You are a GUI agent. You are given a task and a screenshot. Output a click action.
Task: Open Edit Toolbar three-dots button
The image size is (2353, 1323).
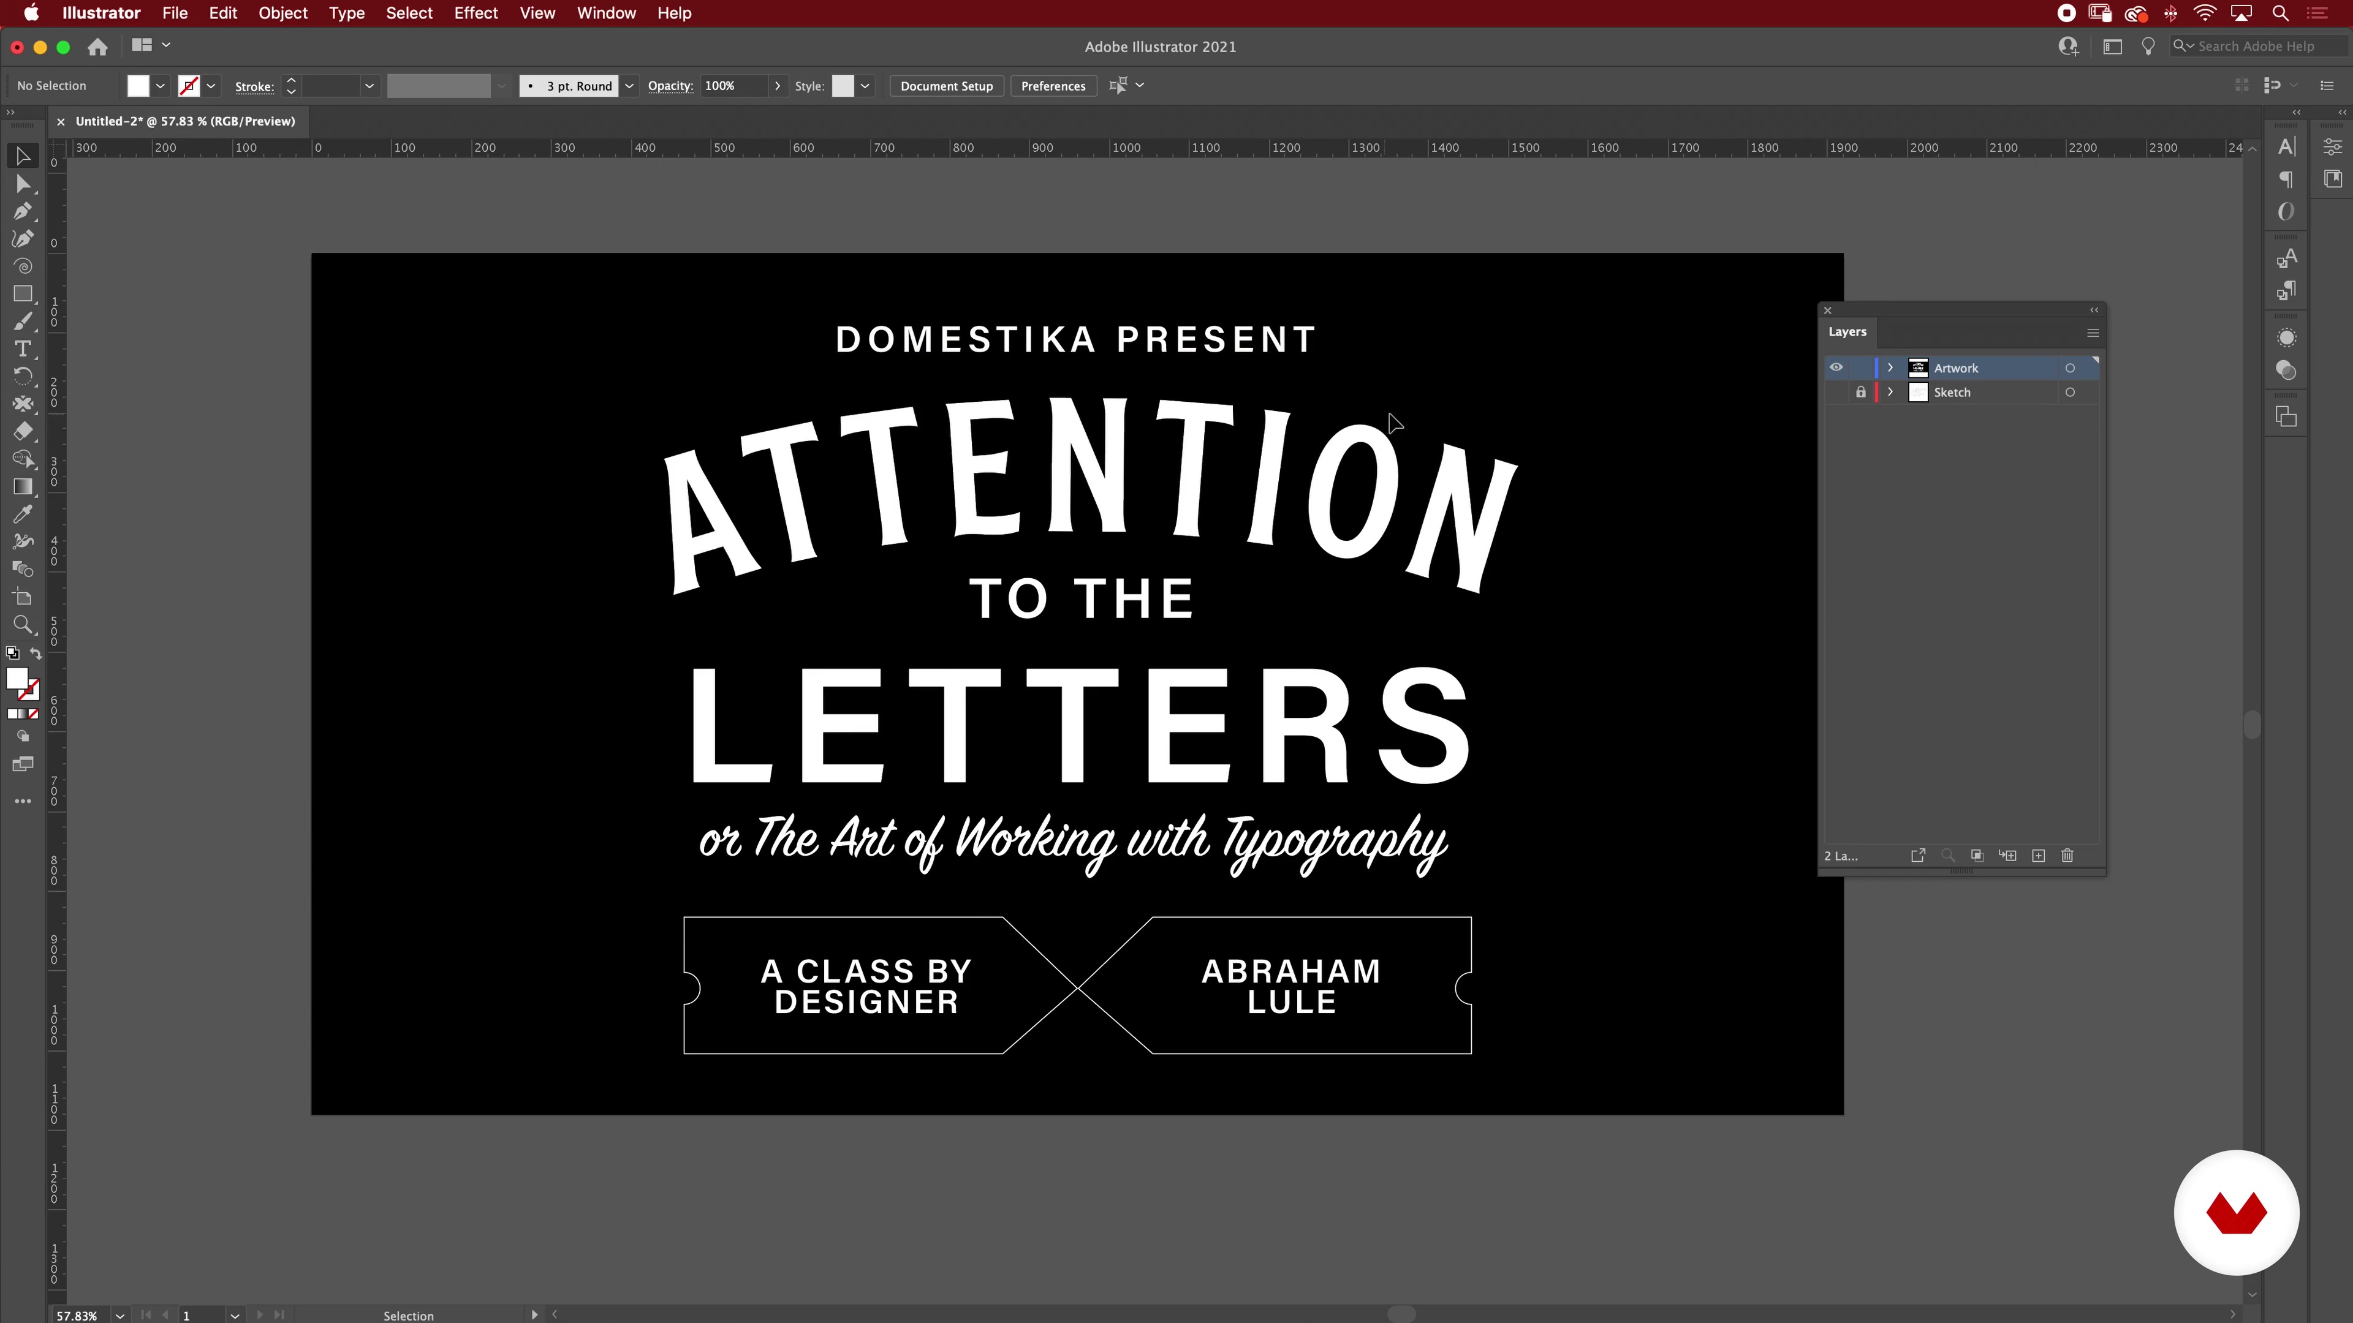[x=23, y=802]
